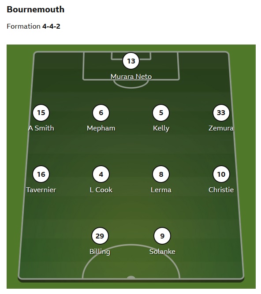The width and height of the screenshot is (261, 294).
Task: Click the number 33 shirt circle
Action: click(221, 113)
